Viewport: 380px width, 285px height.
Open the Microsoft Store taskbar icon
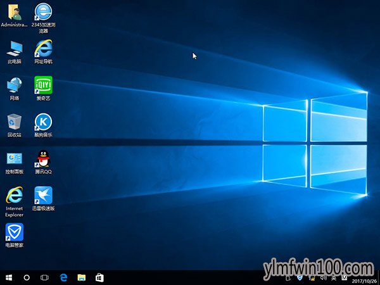tap(99, 277)
